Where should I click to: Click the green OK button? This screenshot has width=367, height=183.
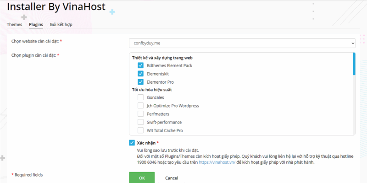pyautogui.click(x=142, y=178)
